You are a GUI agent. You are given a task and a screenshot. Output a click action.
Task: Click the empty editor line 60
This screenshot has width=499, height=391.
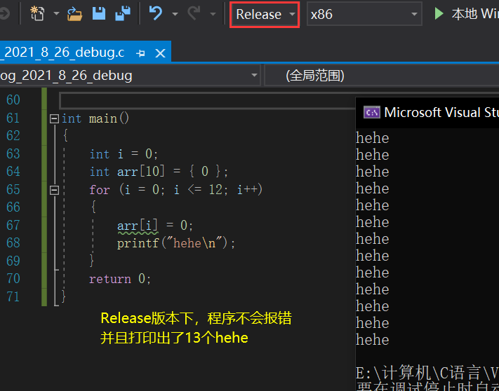pos(207,100)
